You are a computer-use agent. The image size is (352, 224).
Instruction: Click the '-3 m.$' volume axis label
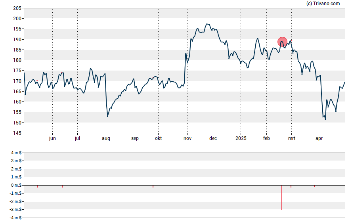(x=15, y=210)
